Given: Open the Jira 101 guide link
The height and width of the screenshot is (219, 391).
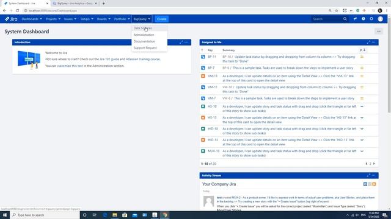Looking at the screenshot, I should pyautogui.click(x=109, y=59).
